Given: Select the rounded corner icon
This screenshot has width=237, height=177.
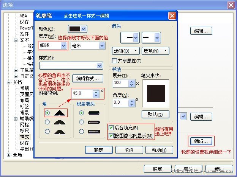Looking at the screenshot, I should pyautogui.click(x=60, y=122).
